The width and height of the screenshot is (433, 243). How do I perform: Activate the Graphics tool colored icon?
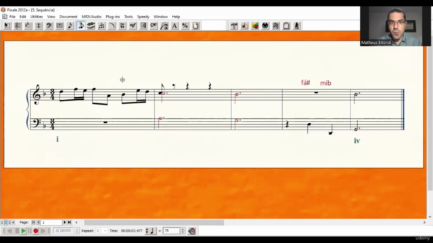tap(255, 26)
